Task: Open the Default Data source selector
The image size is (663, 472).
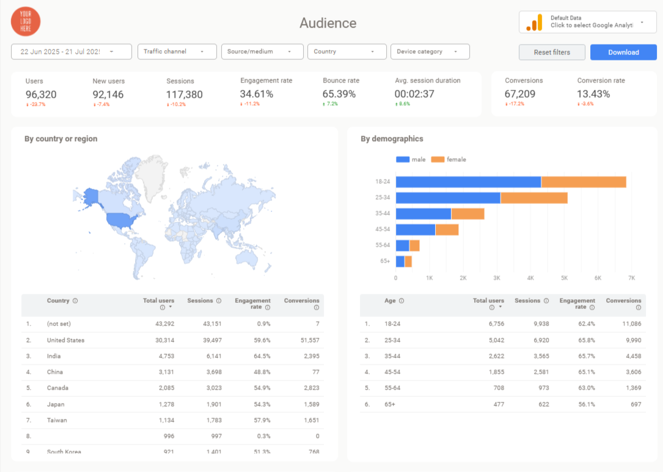Action: tap(588, 22)
